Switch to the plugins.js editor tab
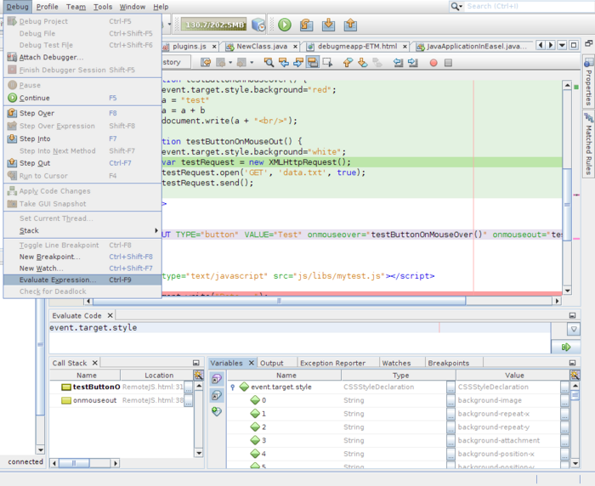This screenshot has width=595, height=486. coord(189,46)
